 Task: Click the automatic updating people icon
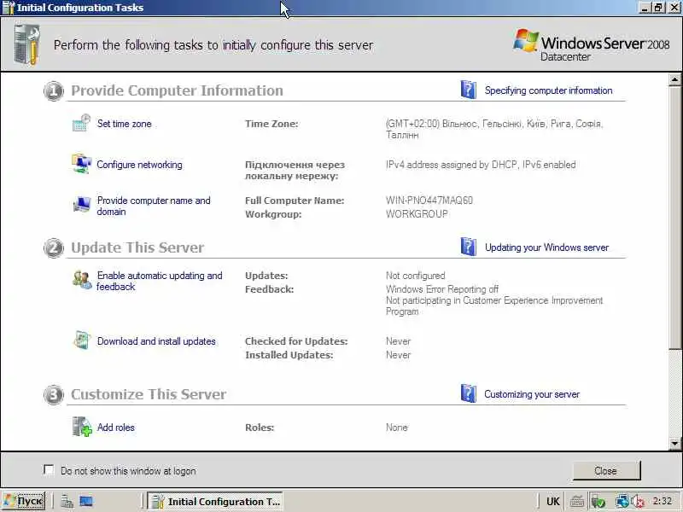[x=82, y=280]
